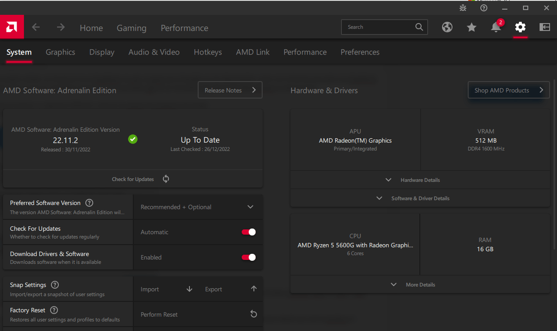
Task: Expand Hardware Details section
Action: click(x=420, y=180)
